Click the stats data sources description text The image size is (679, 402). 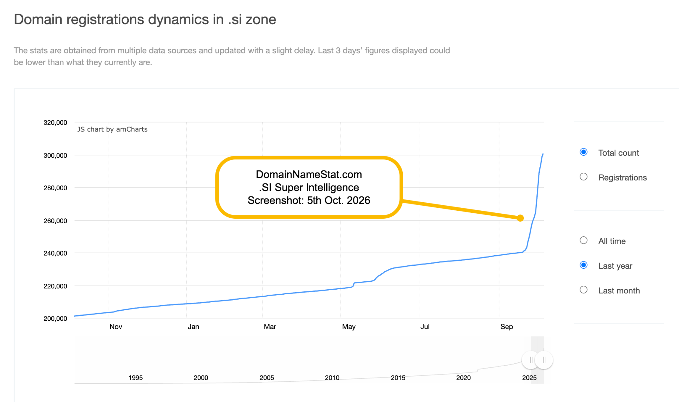tap(232, 56)
